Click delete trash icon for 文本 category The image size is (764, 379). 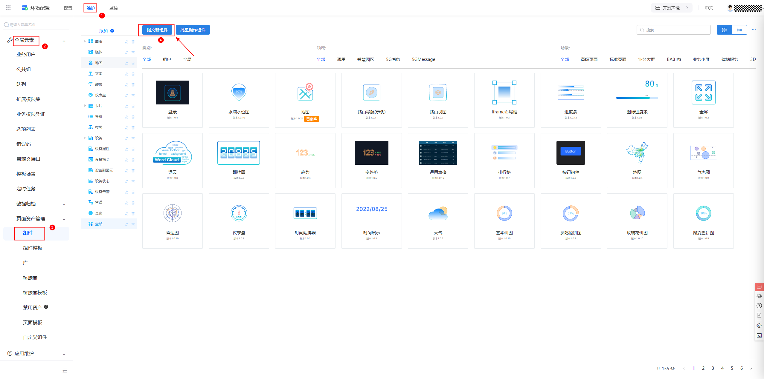coord(133,74)
